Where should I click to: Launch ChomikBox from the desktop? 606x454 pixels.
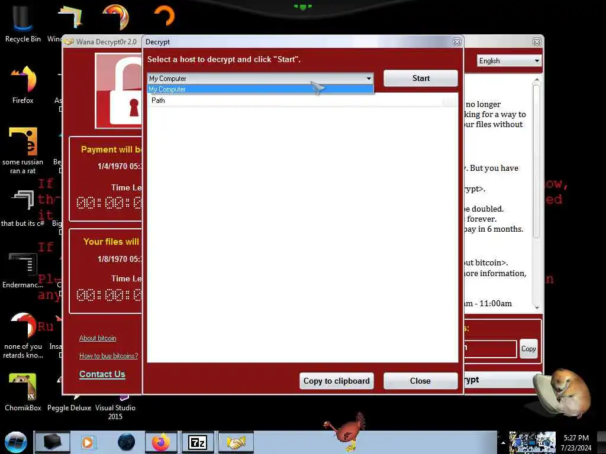tap(23, 392)
